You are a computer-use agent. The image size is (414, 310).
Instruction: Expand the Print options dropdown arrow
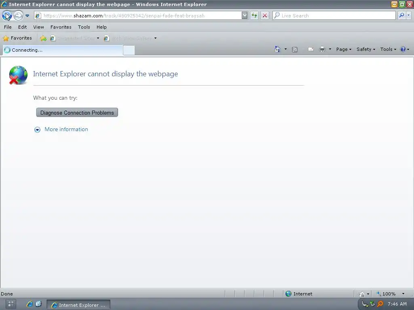pos(330,49)
